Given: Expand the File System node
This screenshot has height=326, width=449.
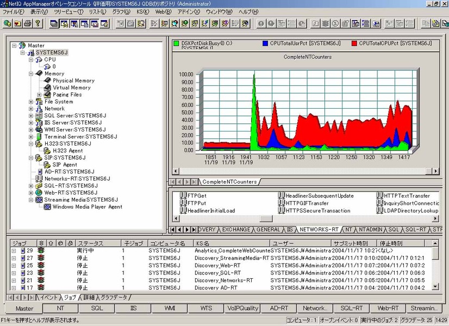Looking at the screenshot, I should tap(31, 102).
